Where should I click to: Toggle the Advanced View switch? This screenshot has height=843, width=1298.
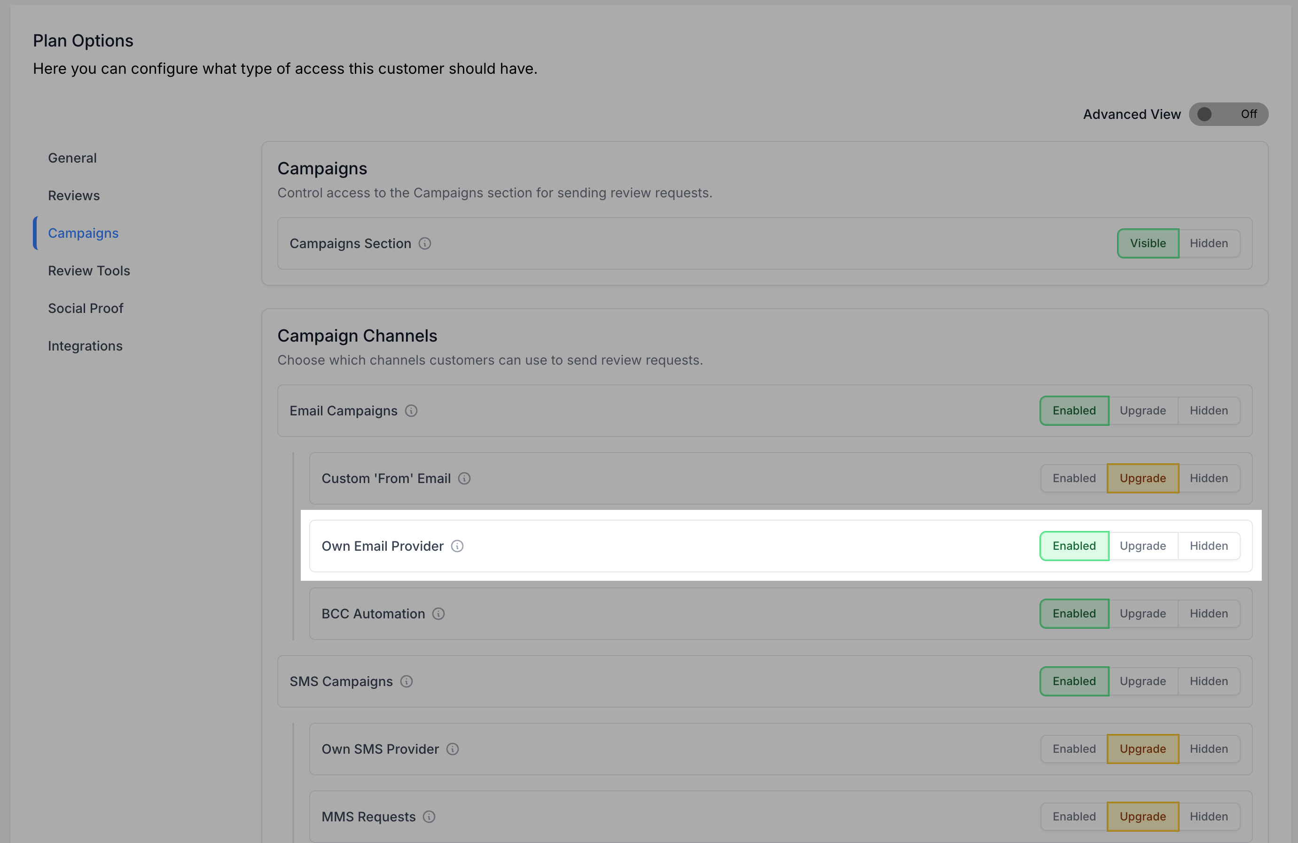[1228, 114]
